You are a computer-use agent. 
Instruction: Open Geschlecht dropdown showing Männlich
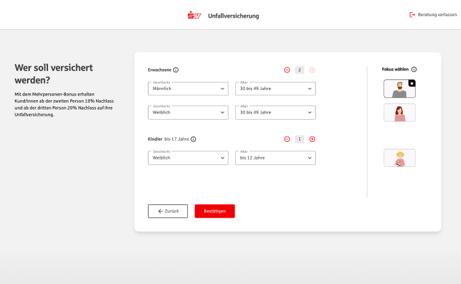click(188, 89)
